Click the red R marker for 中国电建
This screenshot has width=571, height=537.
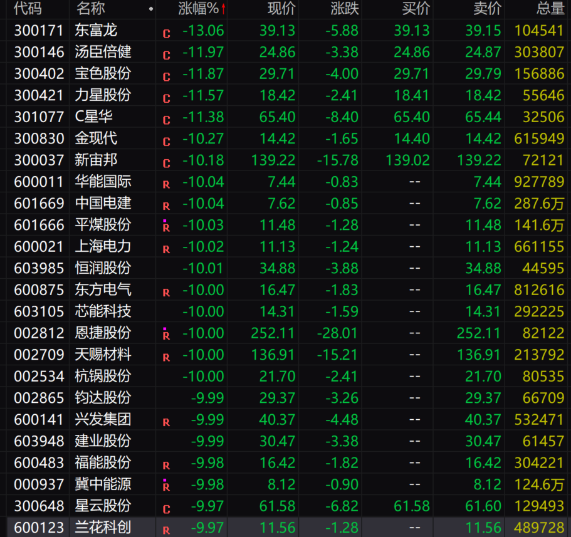click(x=167, y=206)
